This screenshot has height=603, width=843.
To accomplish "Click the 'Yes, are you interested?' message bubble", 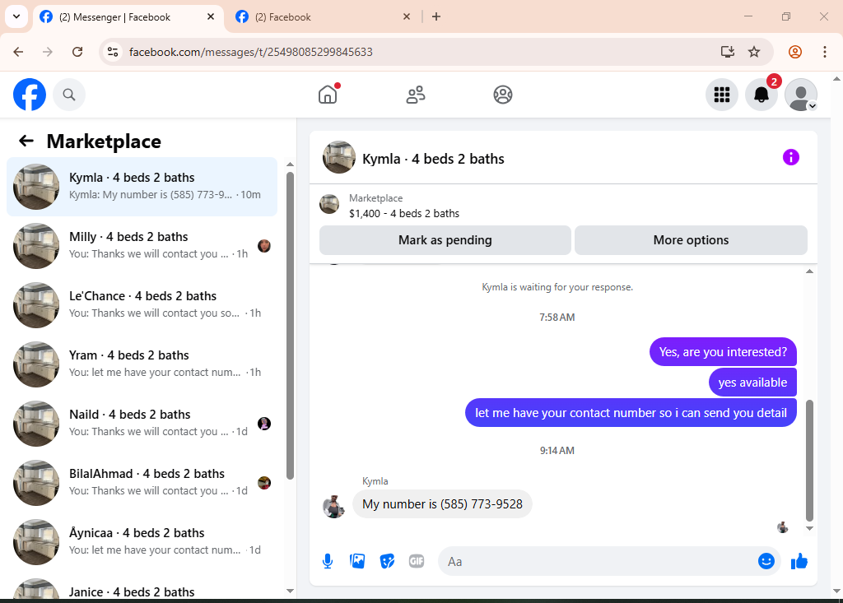I will click(x=723, y=352).
